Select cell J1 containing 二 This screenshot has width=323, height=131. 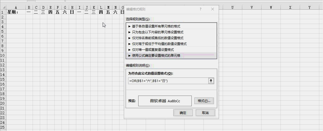pos(87,12)
